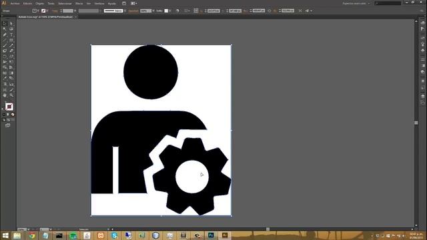Select the Rectangle tool

(x=11, y=40)
